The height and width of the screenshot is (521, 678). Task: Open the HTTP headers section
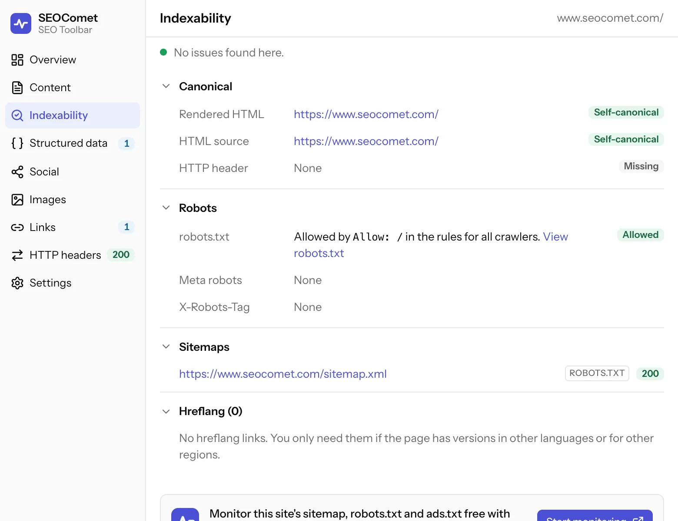click(x=73, y=255)
